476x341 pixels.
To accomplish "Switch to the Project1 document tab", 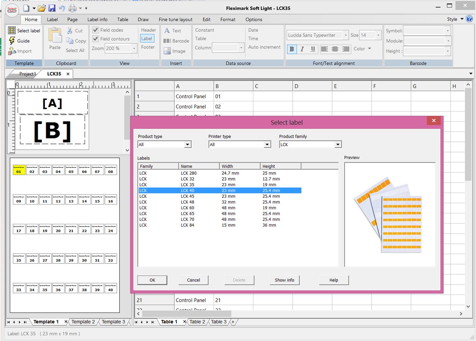I will tap(27, 74).
